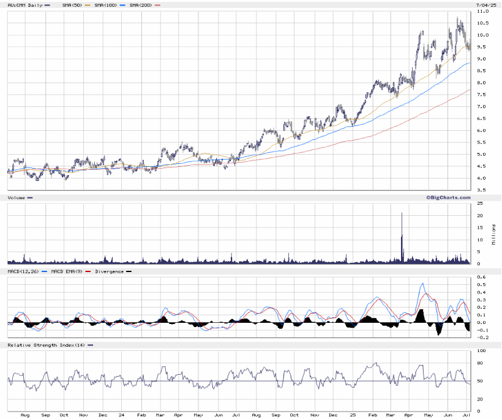
Task: Click the '25' year marker on bottom axis
Action: (354, 415)
